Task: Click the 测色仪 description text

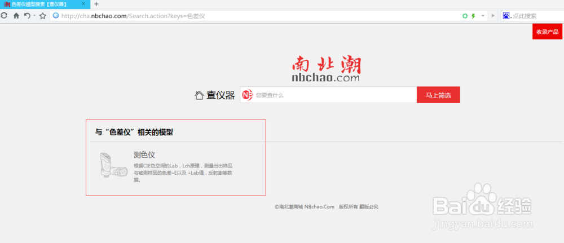Action: (x=183, y=173)
